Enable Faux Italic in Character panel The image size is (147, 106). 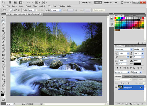120,68
